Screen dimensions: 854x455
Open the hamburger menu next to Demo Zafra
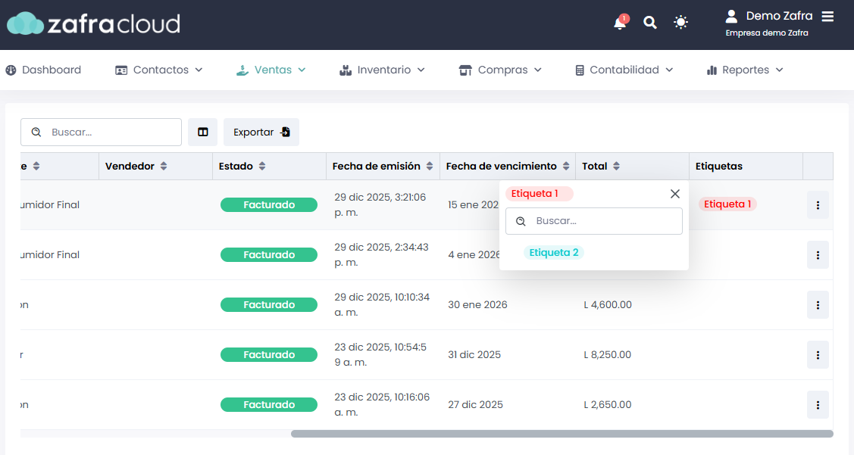[x=827, y=17]
